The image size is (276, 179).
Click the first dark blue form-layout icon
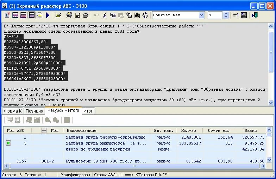(x=15, y=15)
